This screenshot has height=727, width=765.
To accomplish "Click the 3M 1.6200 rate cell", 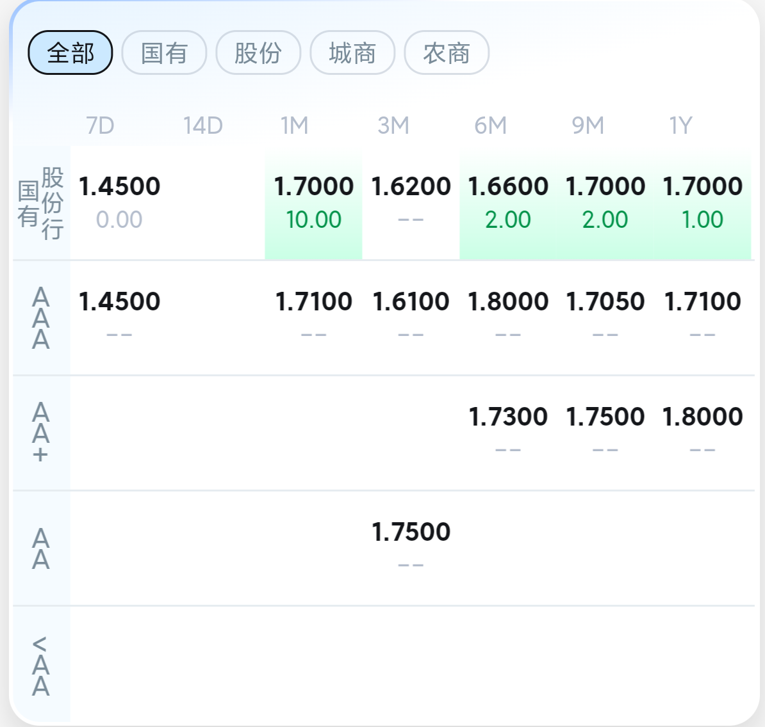I will tap(411, 204).
